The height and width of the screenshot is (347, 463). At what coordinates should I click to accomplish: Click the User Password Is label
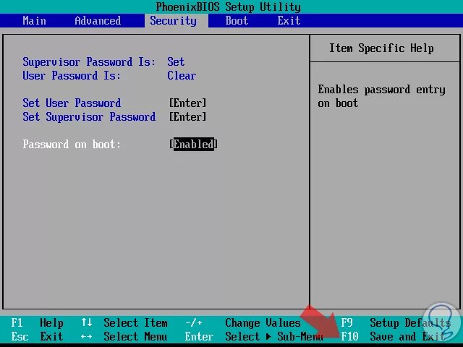(72, 75)
